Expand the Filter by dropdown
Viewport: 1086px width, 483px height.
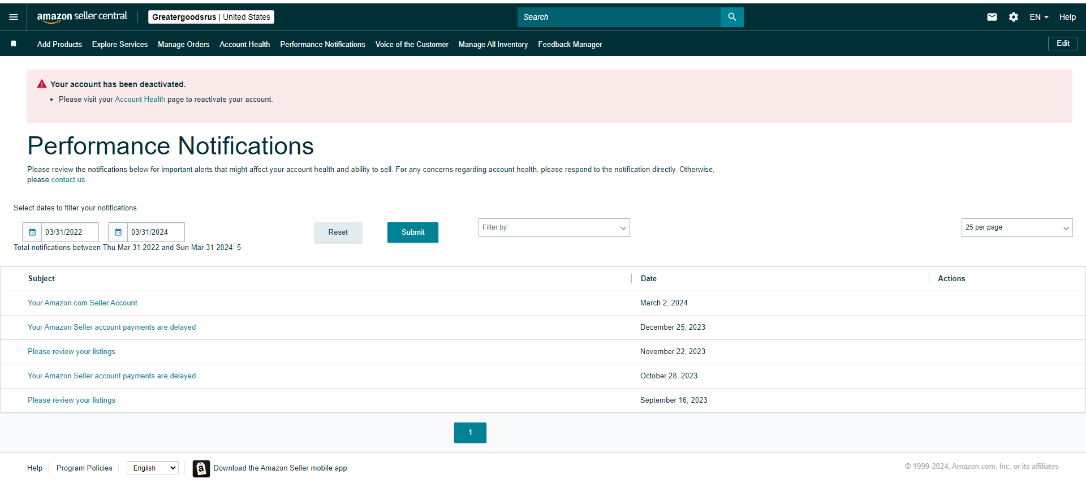[554, 227]
